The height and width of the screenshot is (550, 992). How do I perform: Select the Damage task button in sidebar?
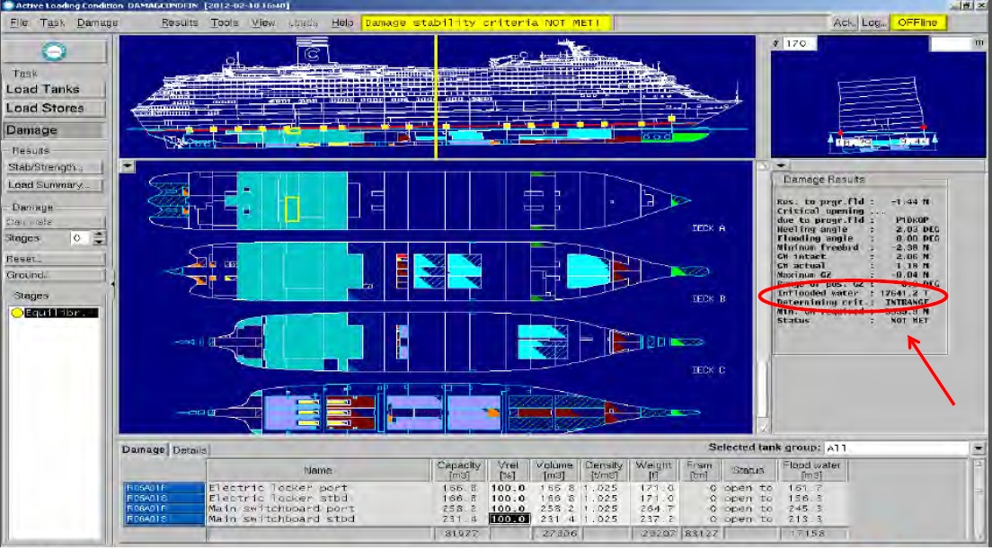[x=54, y=130]
